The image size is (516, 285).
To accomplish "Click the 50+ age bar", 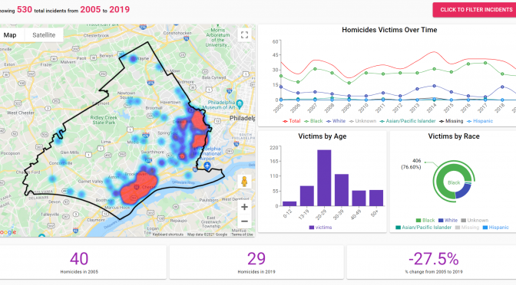I will pyautogui.click(x=376, y=198).
